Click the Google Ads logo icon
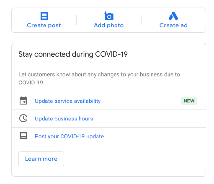The width and height of the screenshot is (214, 184). pyautogui.click(x=173, y=16)
